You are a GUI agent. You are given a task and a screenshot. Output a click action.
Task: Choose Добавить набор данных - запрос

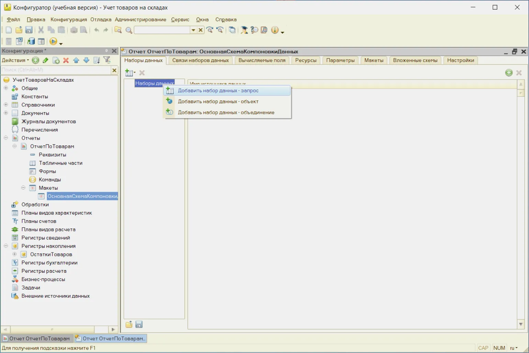coord(218,91)
